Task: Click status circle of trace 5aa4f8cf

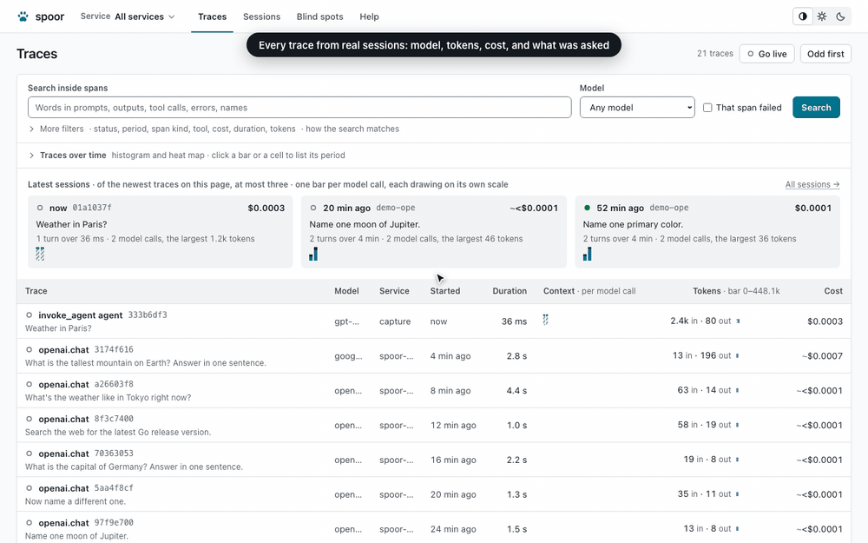Action: point(30,488)
